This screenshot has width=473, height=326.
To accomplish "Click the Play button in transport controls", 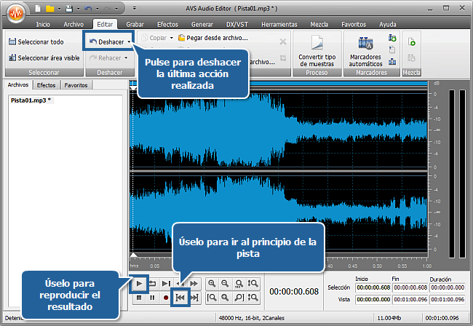I will pos(138,283).
